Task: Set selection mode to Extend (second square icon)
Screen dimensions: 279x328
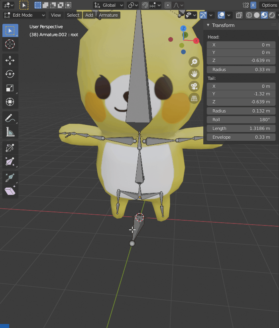Action: pyautogui.click(x=45, y=5)
